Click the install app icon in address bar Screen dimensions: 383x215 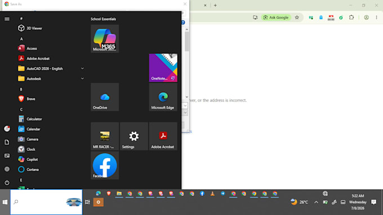(255, 17)
